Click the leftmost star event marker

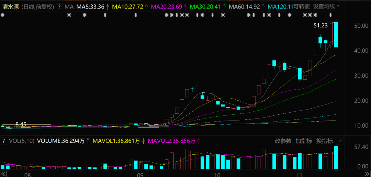click(2, 15)
